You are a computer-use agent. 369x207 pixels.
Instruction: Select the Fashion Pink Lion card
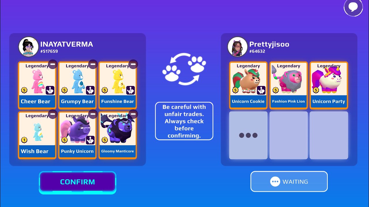(289, 85)
